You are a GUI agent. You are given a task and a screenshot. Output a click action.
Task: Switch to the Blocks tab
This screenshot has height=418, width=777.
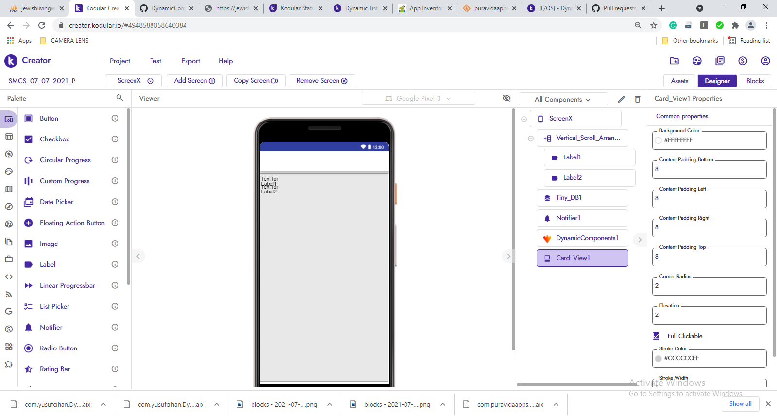755,81
